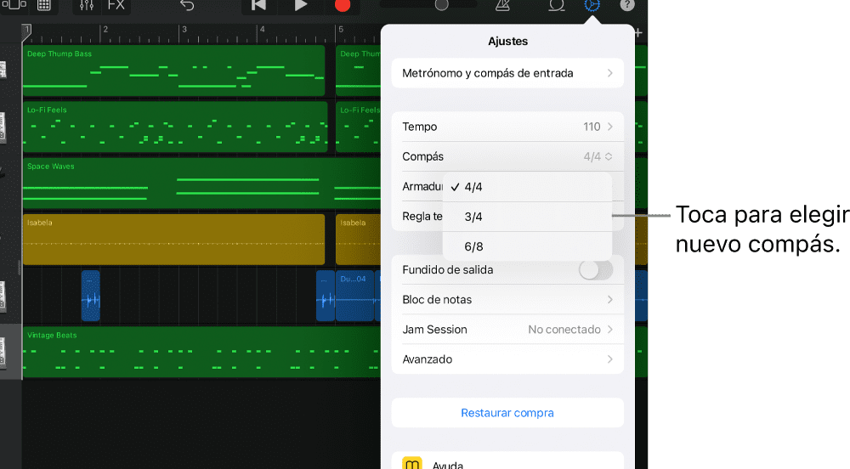Viewport: 850px width, 469px height.
Task: Click the master volume slider knob
Action: (442, 5)
